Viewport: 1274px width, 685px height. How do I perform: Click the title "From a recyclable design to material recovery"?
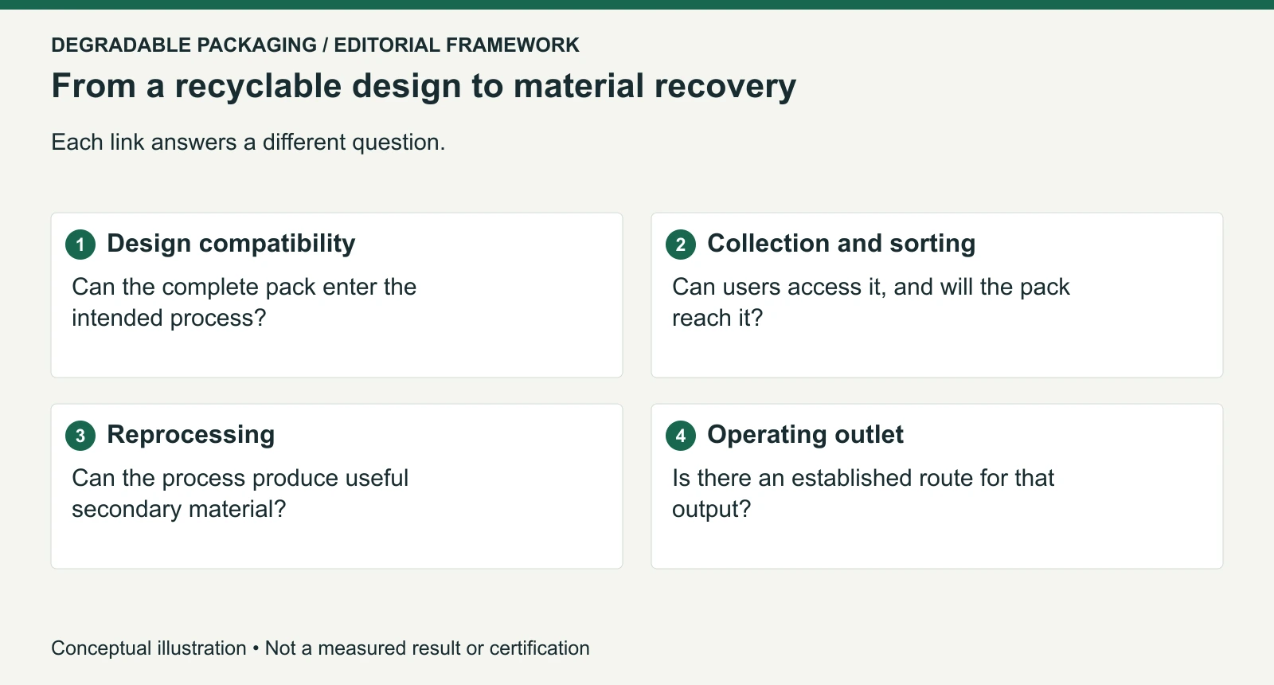click(424, 87)
